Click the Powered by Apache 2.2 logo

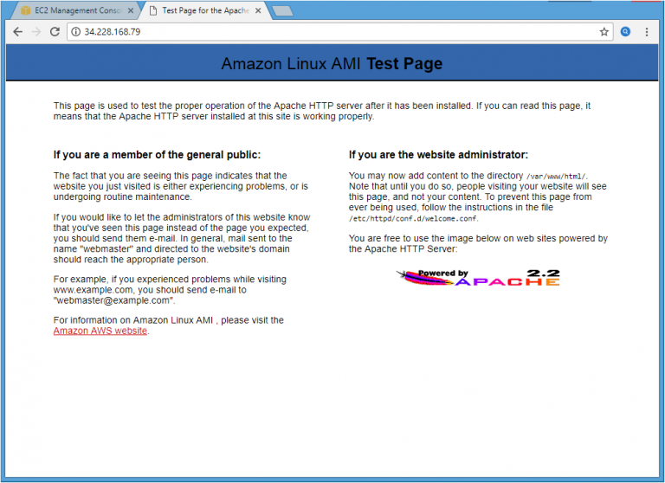click(478, 278)
